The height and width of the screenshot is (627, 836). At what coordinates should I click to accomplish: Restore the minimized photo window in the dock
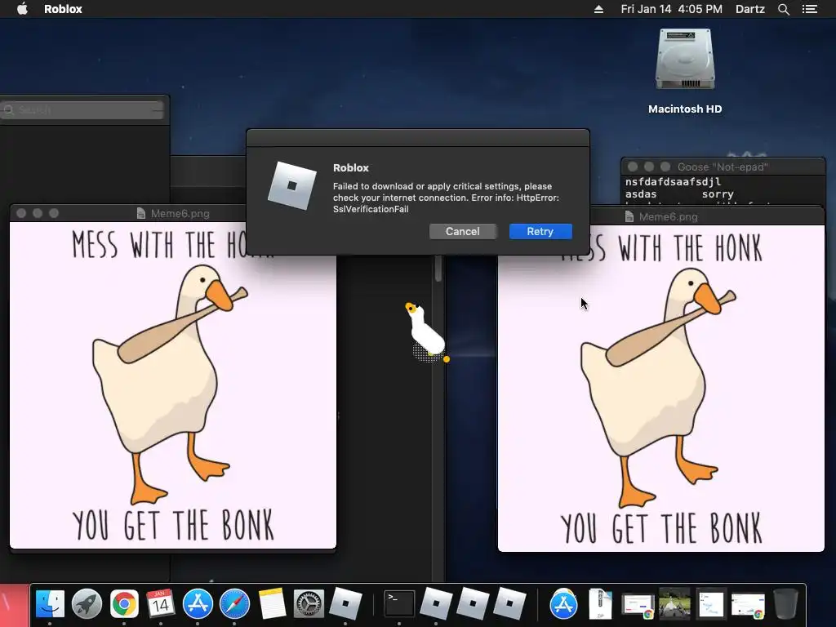pos(674,604)
